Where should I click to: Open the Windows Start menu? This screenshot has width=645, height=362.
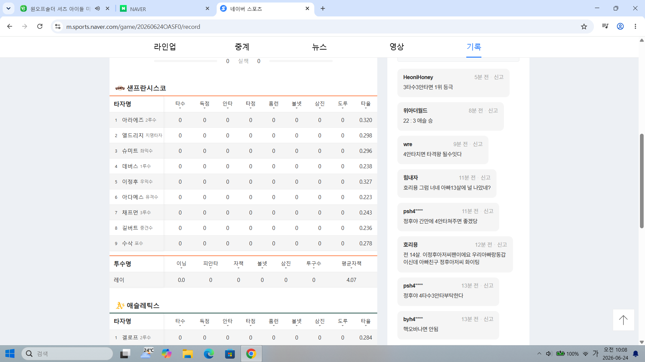(x=10, y=354)
